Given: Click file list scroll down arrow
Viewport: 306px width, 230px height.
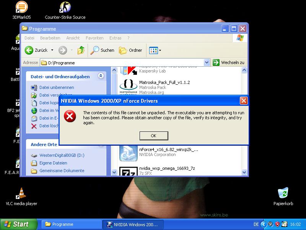Looking at the screenshot, I should pos(244,172).
